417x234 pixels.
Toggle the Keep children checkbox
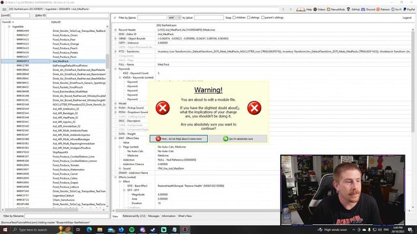tap(235, 18)
